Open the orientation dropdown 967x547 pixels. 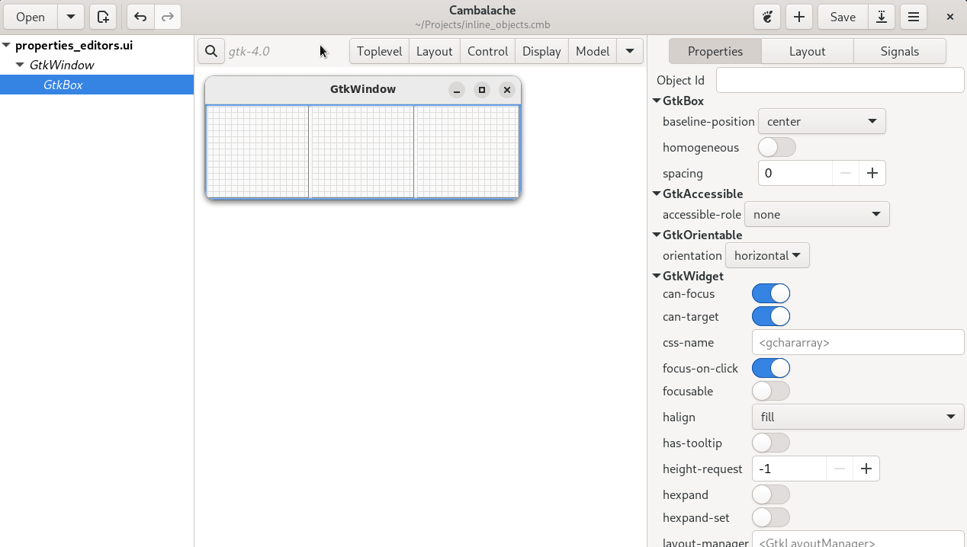(x=767, y=255)
